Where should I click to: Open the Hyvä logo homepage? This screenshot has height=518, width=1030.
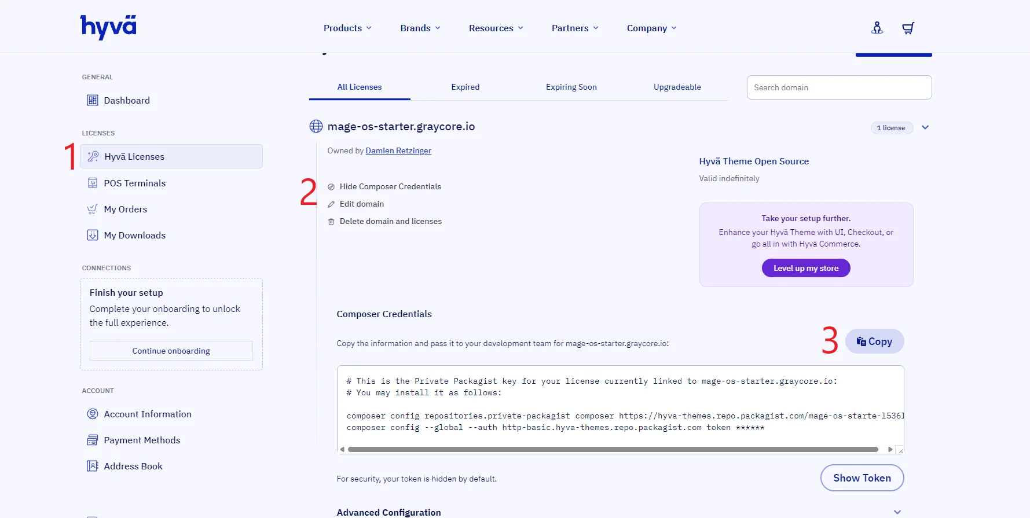click(108, 27)
